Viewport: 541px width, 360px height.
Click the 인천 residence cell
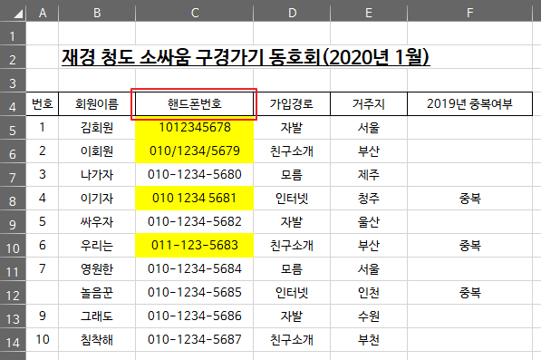(369, 292)
